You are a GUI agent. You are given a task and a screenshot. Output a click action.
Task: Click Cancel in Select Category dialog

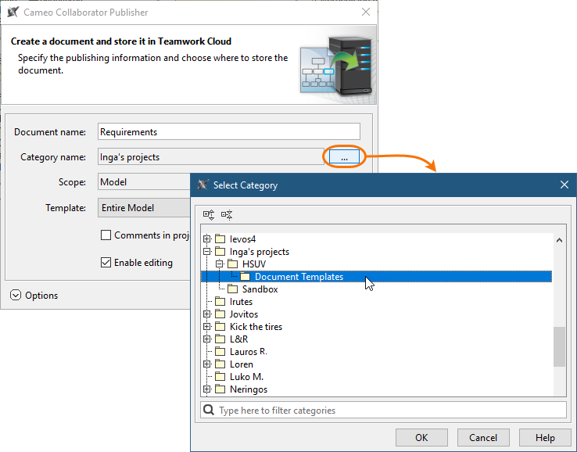click(483, 438)
